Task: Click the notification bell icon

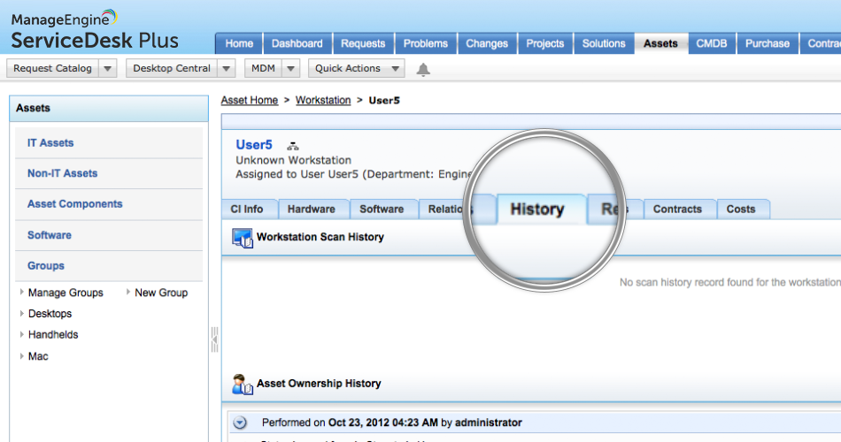Action: click(423, 70)
